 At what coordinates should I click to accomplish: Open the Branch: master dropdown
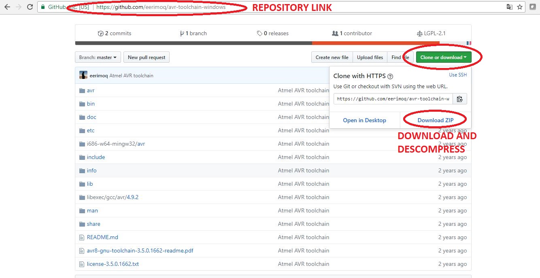[x=98, y=57]
